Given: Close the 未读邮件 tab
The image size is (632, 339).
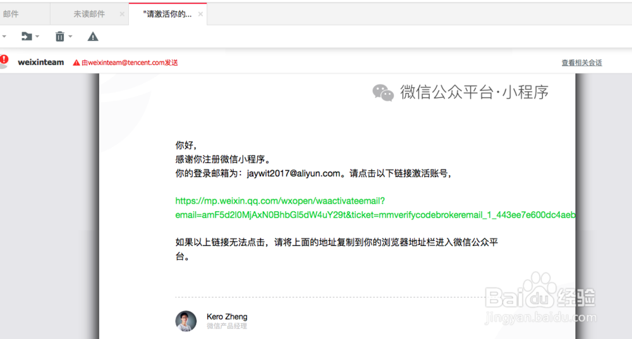Looking at the screenshot, I should click(x=122, y=14).
